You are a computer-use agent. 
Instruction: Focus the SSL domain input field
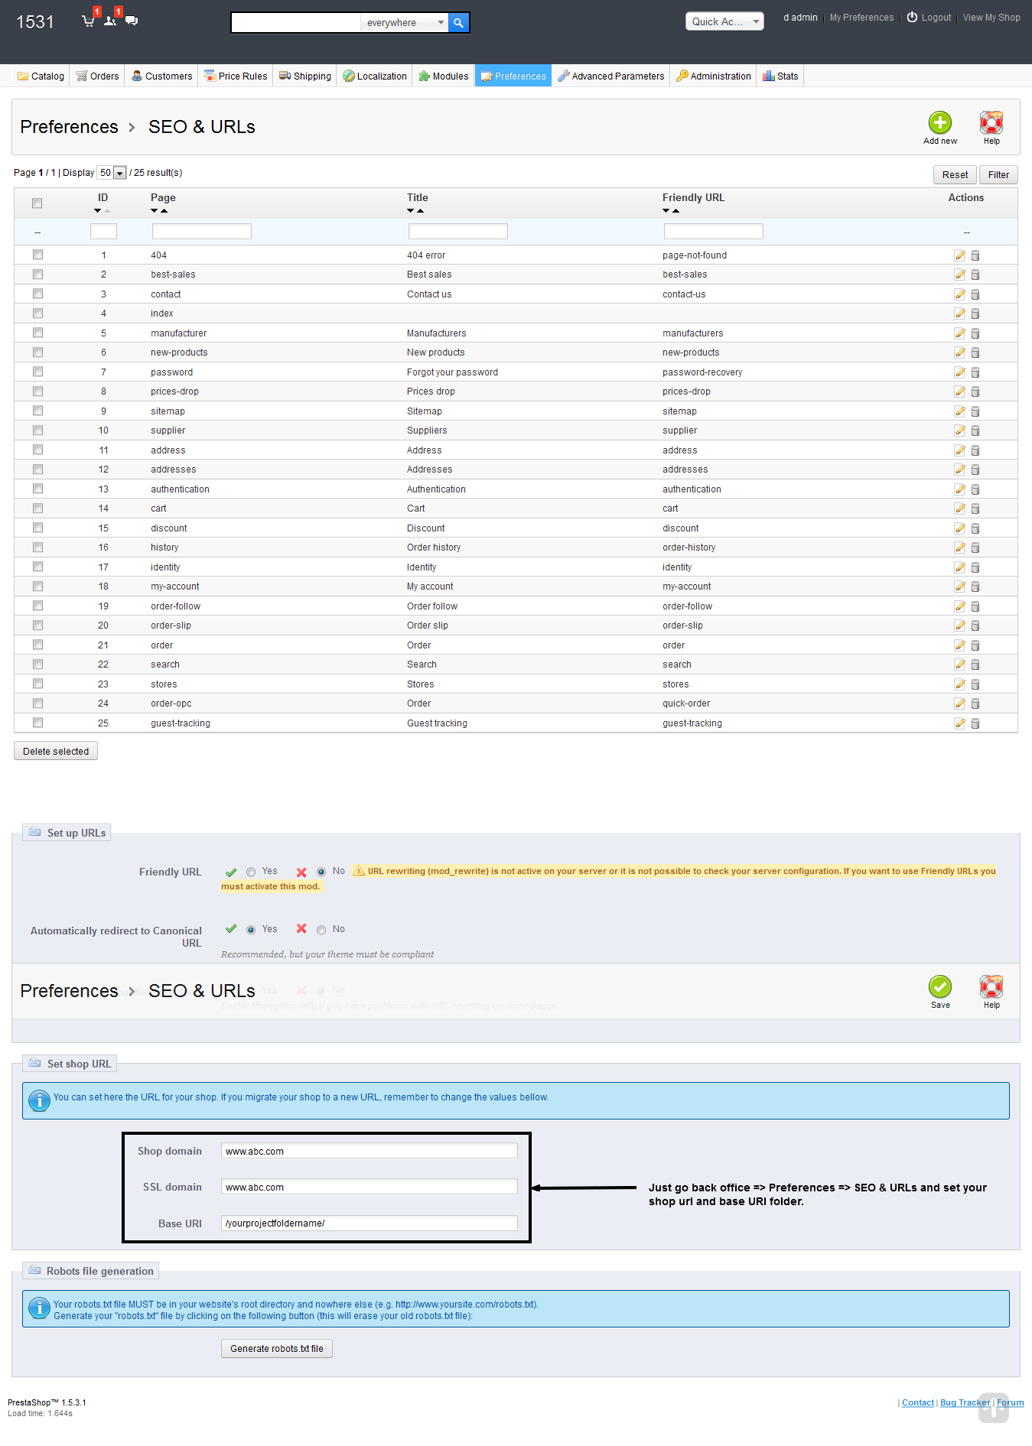tap(370, 1187)
